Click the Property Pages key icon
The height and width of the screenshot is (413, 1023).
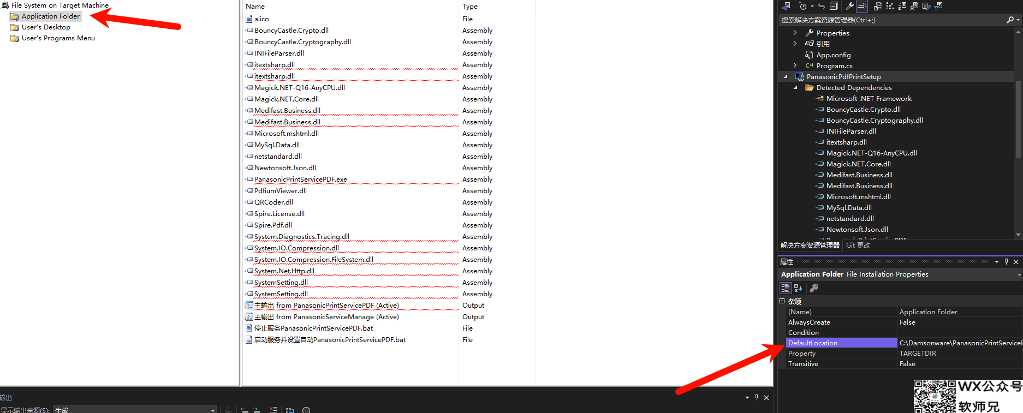[x=813, y=288]
